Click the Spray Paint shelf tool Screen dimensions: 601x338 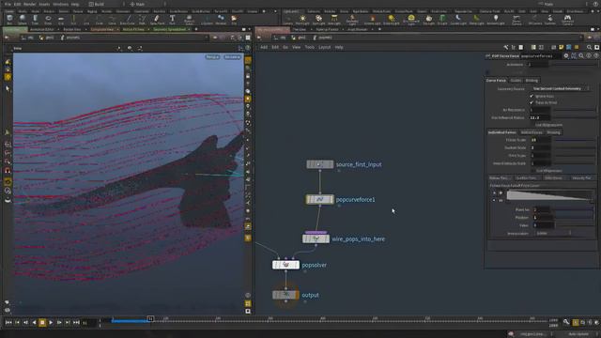tap(157, 19)
